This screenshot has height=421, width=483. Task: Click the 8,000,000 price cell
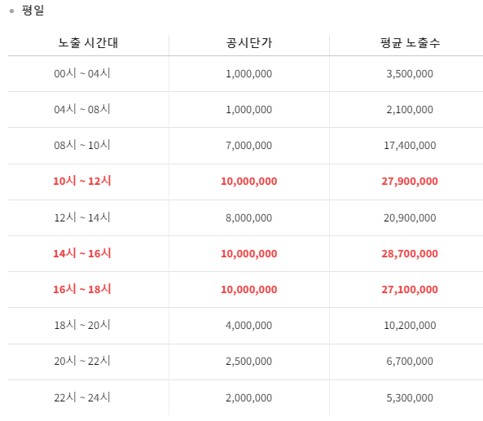[x=249, y=218]
